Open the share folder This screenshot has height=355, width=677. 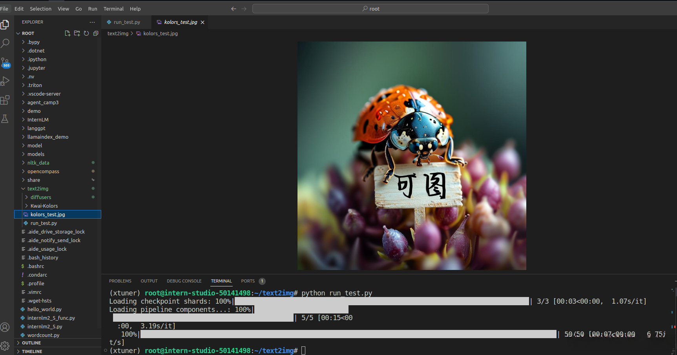pyautogui.click(x=58, y=180)
